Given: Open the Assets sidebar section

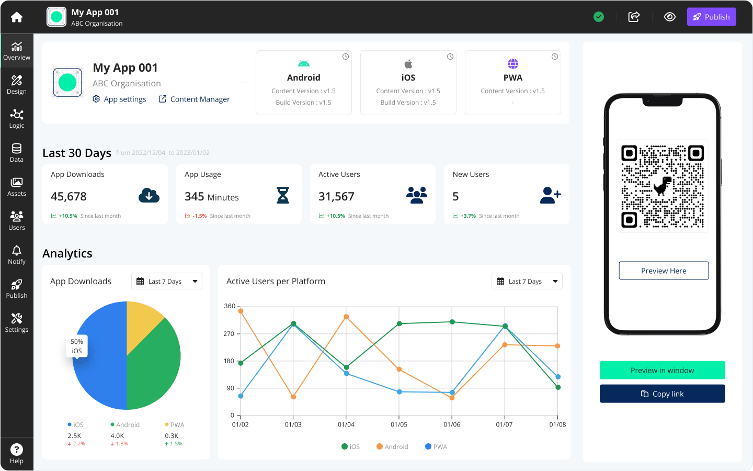Looking at the screenshot, I should point(17,187).
